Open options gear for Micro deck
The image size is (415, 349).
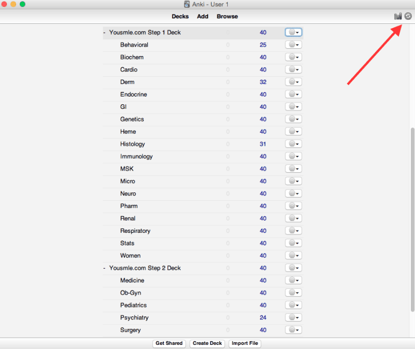[294, 182]
